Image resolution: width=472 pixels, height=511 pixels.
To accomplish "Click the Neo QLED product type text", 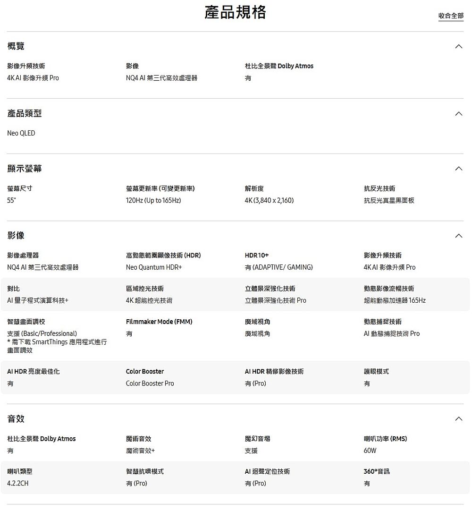I will point(21,133).
